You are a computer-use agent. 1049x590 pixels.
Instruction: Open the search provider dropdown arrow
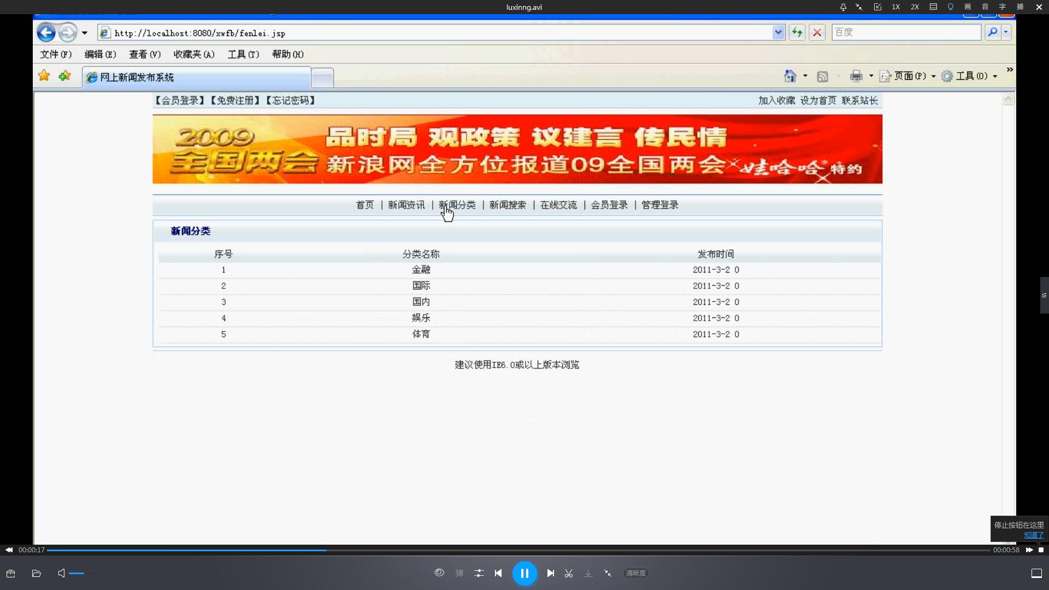(x=1006, y=32)
